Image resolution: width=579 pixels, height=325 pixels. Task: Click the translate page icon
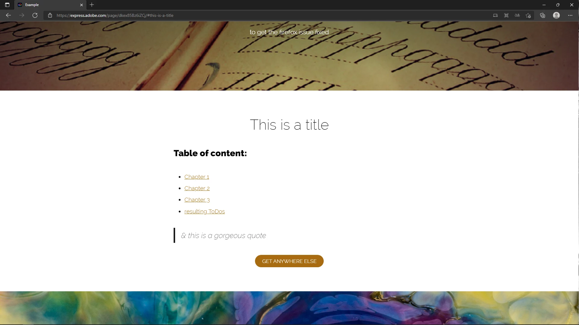517,15
